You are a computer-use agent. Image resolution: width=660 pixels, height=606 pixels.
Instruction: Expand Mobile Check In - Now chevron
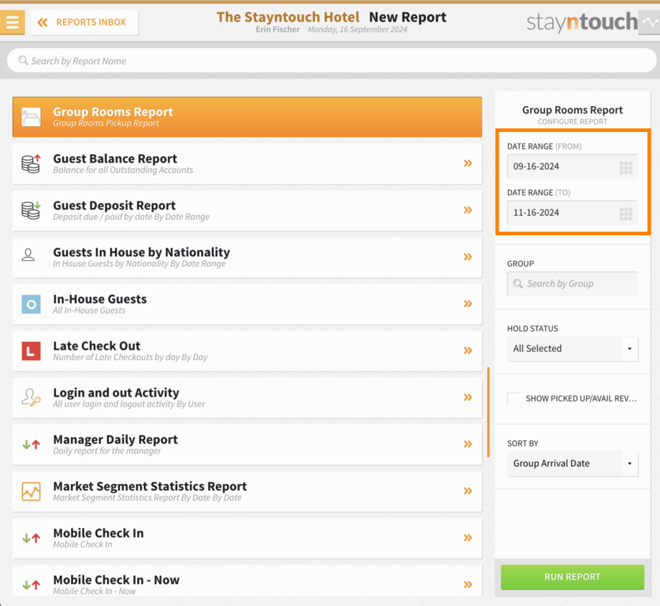(x=468, y=584)
